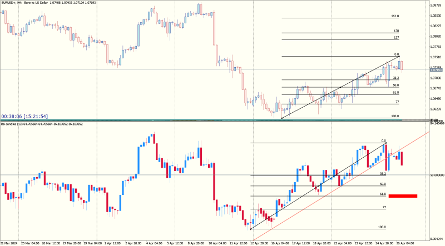Select the 50.0 Fibonacci label in RSI pane
Screen dimensions: 445x246
383,184
